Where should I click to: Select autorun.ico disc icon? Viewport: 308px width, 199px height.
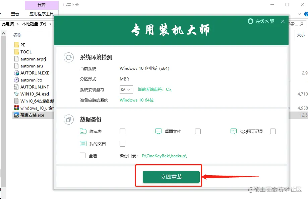(x=16, y=80)
